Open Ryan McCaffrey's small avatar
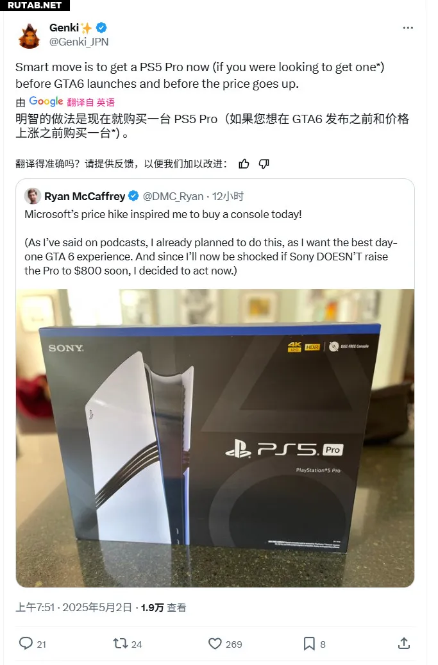438x665 pixels. tap(33, 196)
